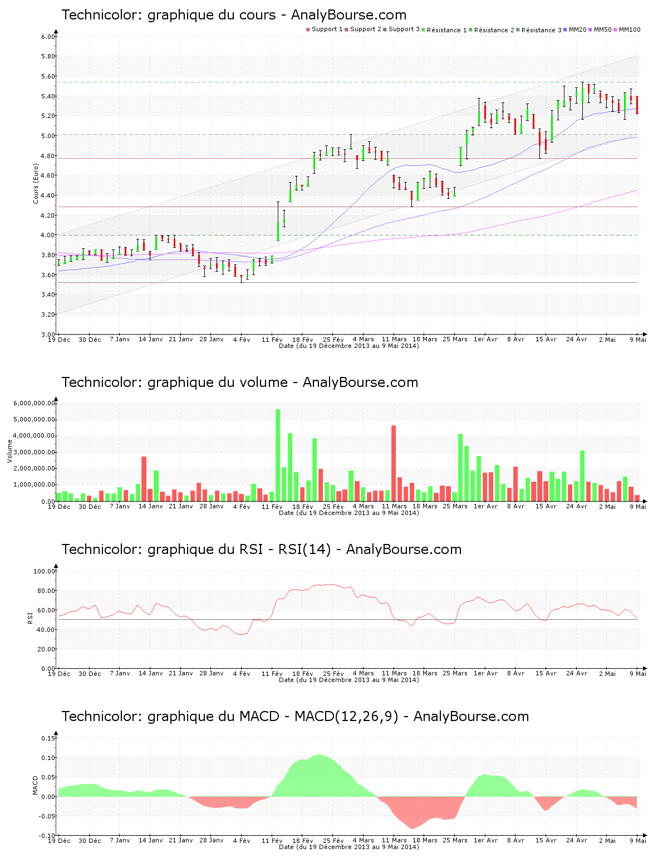Click the "1er Avr" date under the MACD chart

click(485, 841)
